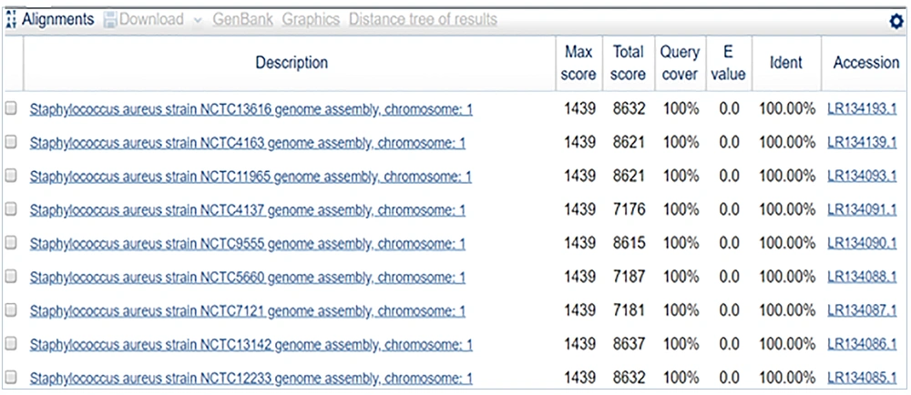Image resolution: width=911 pixels, height=395 pixels.
Task: Expand the Download dropdown arrow
Action: (x=198, y=20)
